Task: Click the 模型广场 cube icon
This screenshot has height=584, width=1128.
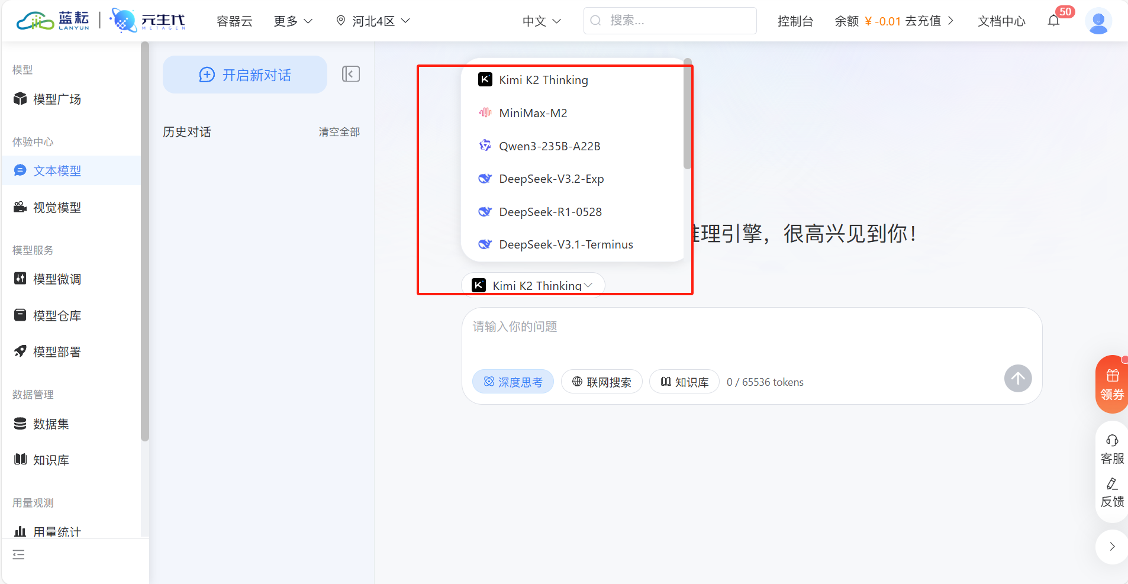Action: tap(20, 98)
